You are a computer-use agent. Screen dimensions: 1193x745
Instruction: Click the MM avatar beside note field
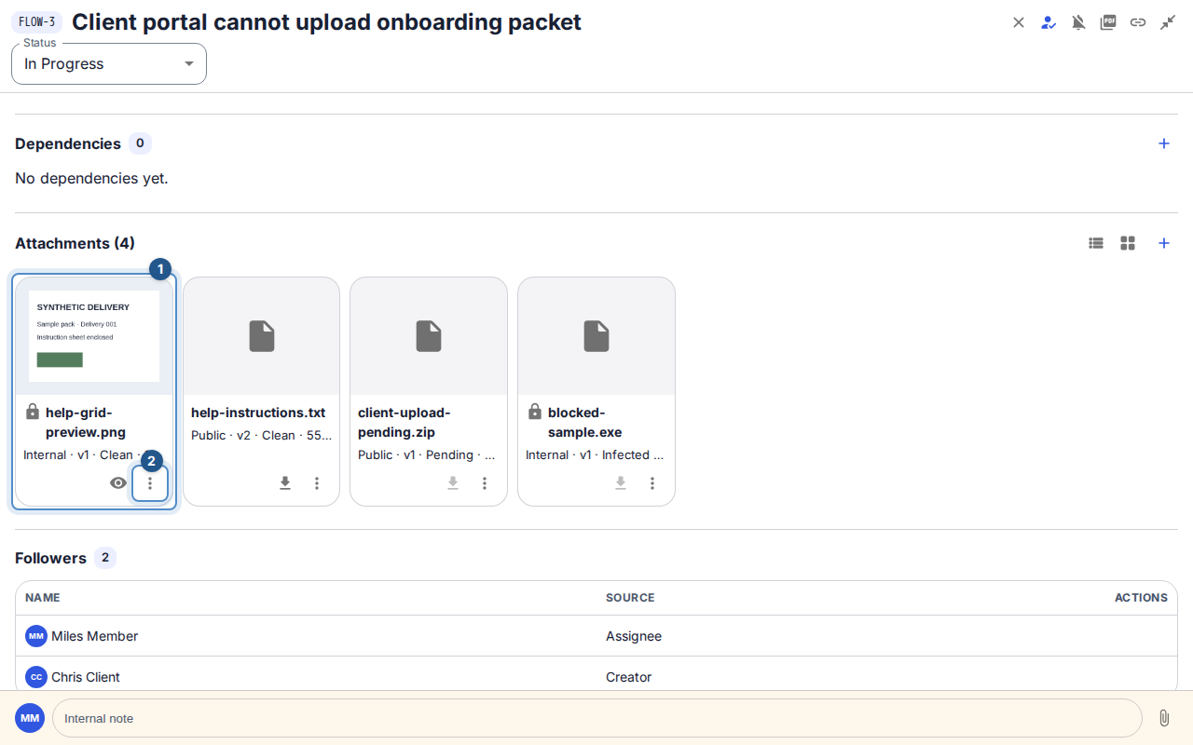point(30,718)
